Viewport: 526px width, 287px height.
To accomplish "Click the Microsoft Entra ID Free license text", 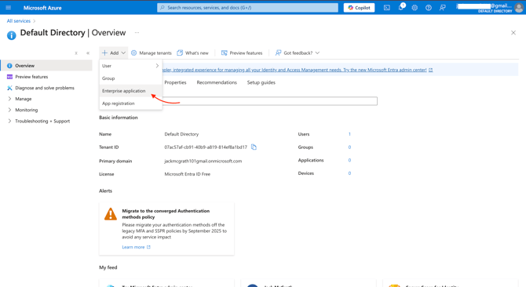I will click(x=187, y=174).
